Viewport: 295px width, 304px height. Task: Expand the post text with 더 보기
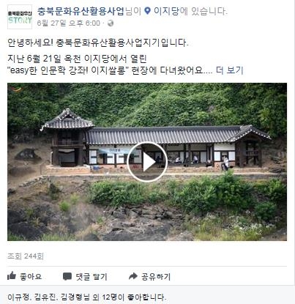[230, 70]
